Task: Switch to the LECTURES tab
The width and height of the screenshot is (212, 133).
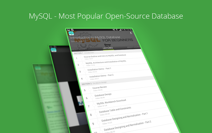Action: pyautogui.click(x=108, y=48)
